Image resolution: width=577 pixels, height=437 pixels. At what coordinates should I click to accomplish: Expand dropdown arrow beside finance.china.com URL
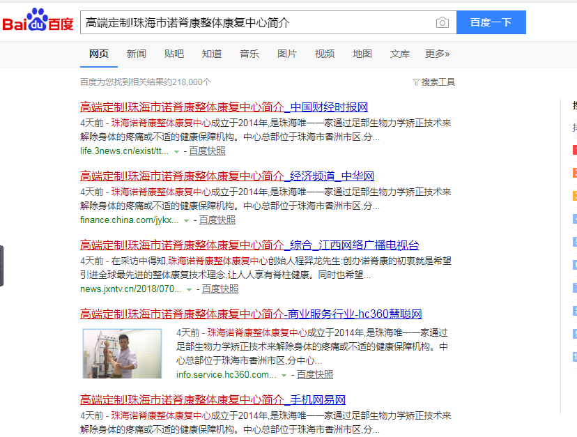(187, 220)
